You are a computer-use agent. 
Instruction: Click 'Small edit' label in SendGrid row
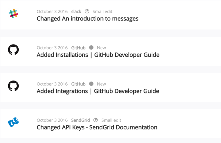click(111, 120)
